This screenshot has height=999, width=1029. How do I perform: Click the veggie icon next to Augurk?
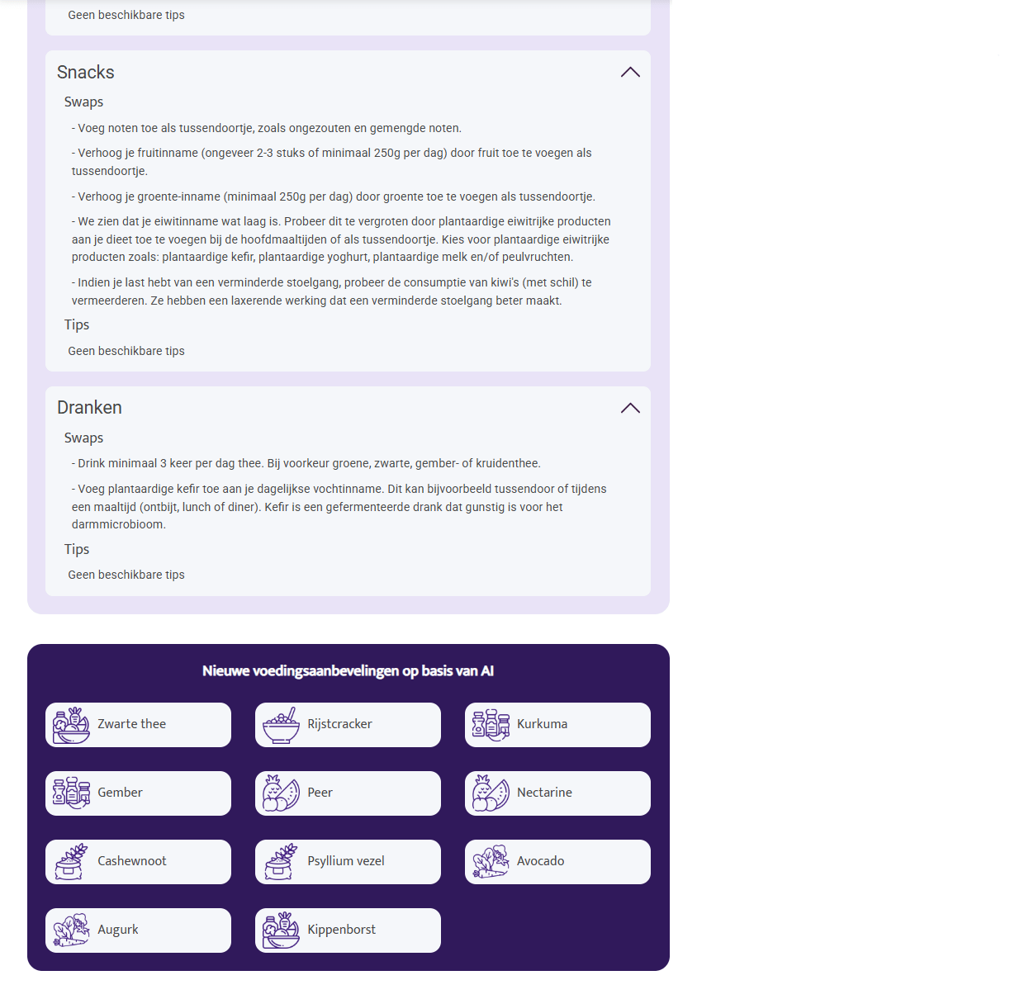click(x=70, y=930)
